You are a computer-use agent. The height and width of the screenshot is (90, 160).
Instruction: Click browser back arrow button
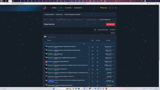[1, 3]
